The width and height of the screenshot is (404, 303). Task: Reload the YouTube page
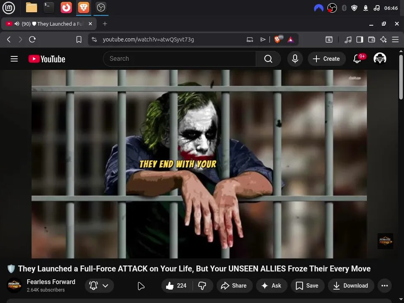tap(32, 40)
